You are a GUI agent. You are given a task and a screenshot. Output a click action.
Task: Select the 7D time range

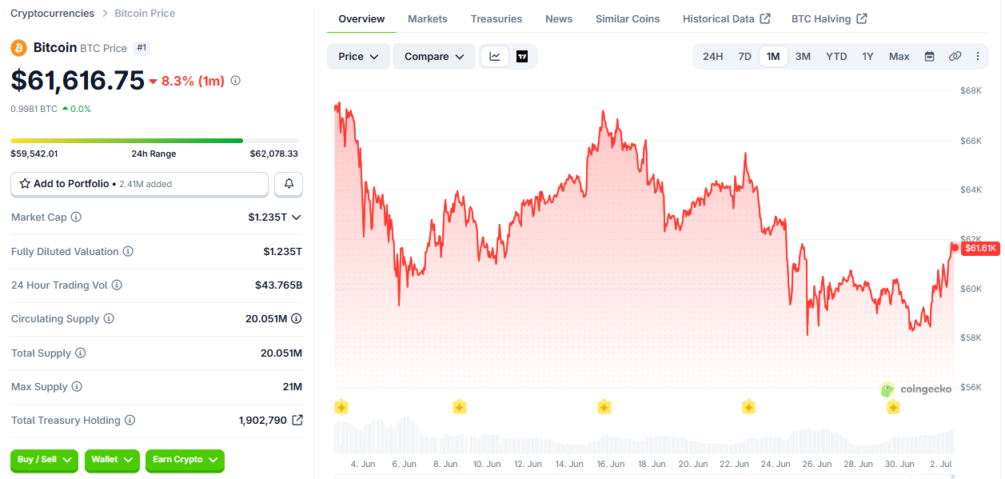tap(744, 57)
